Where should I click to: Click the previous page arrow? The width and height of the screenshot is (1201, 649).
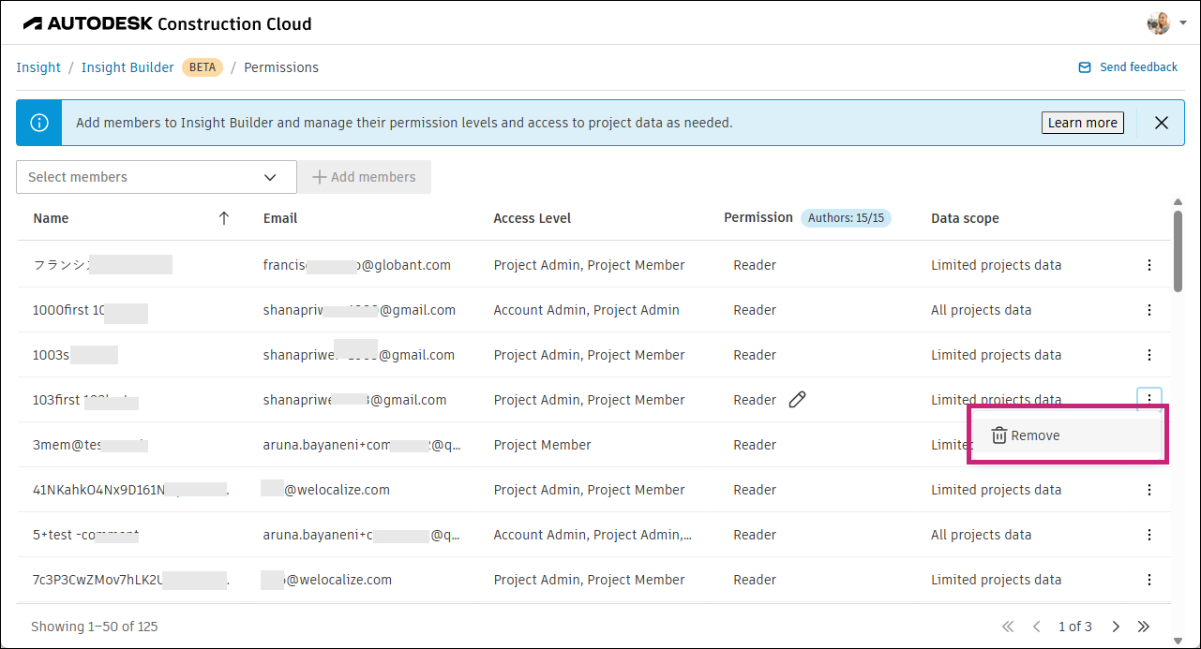coord(1037,626)
